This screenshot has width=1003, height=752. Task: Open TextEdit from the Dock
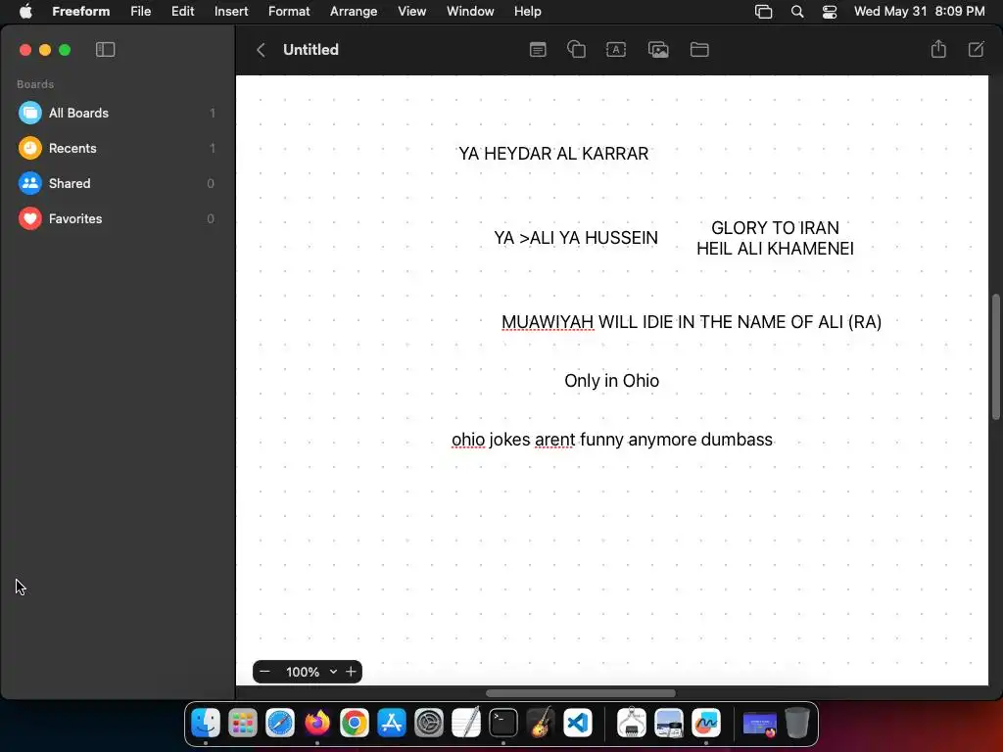point(465,724)
